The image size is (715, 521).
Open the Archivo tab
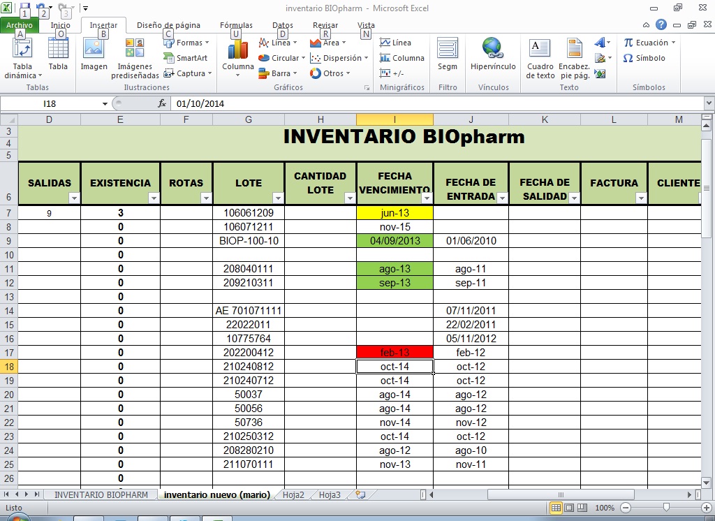pos(19,25)
